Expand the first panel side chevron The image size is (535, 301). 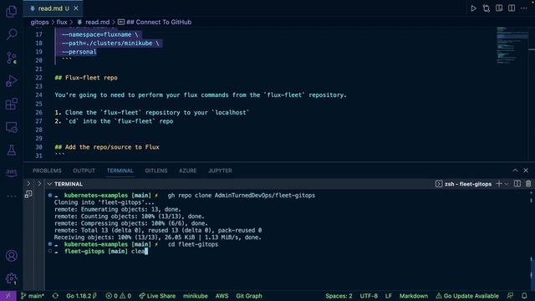coord(28,184)
